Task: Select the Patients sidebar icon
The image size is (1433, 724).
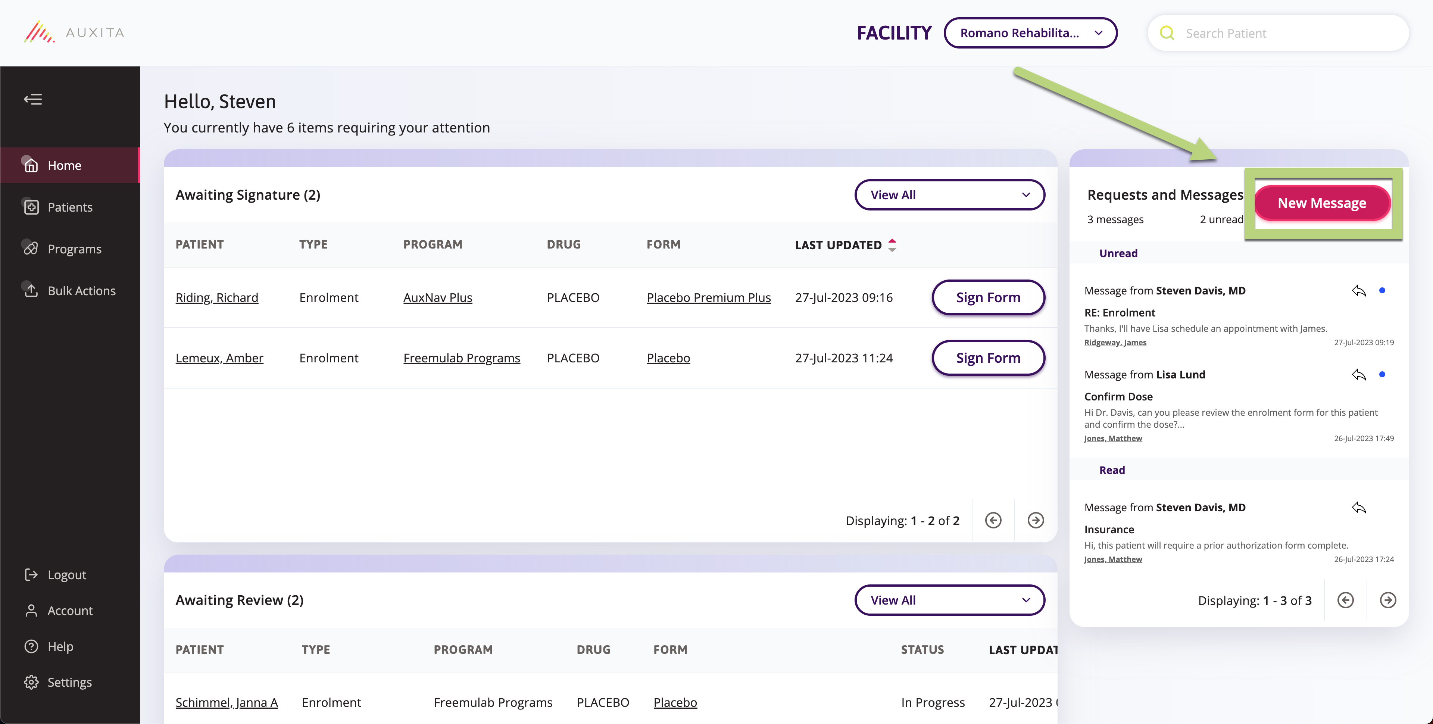Action: (31, 206)
